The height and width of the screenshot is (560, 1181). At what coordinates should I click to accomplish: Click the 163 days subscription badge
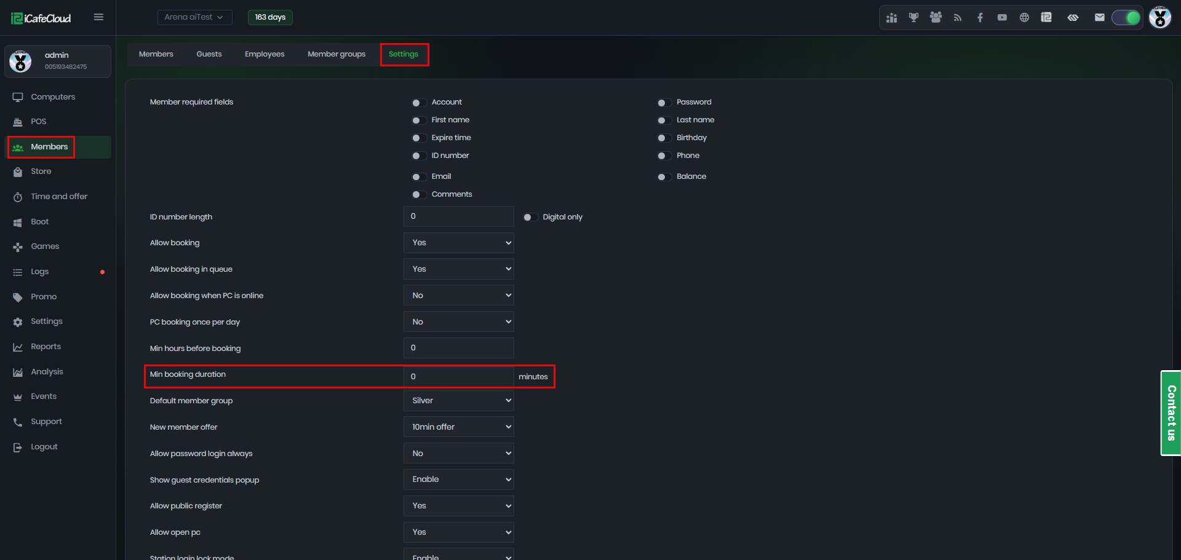point(270,17)
